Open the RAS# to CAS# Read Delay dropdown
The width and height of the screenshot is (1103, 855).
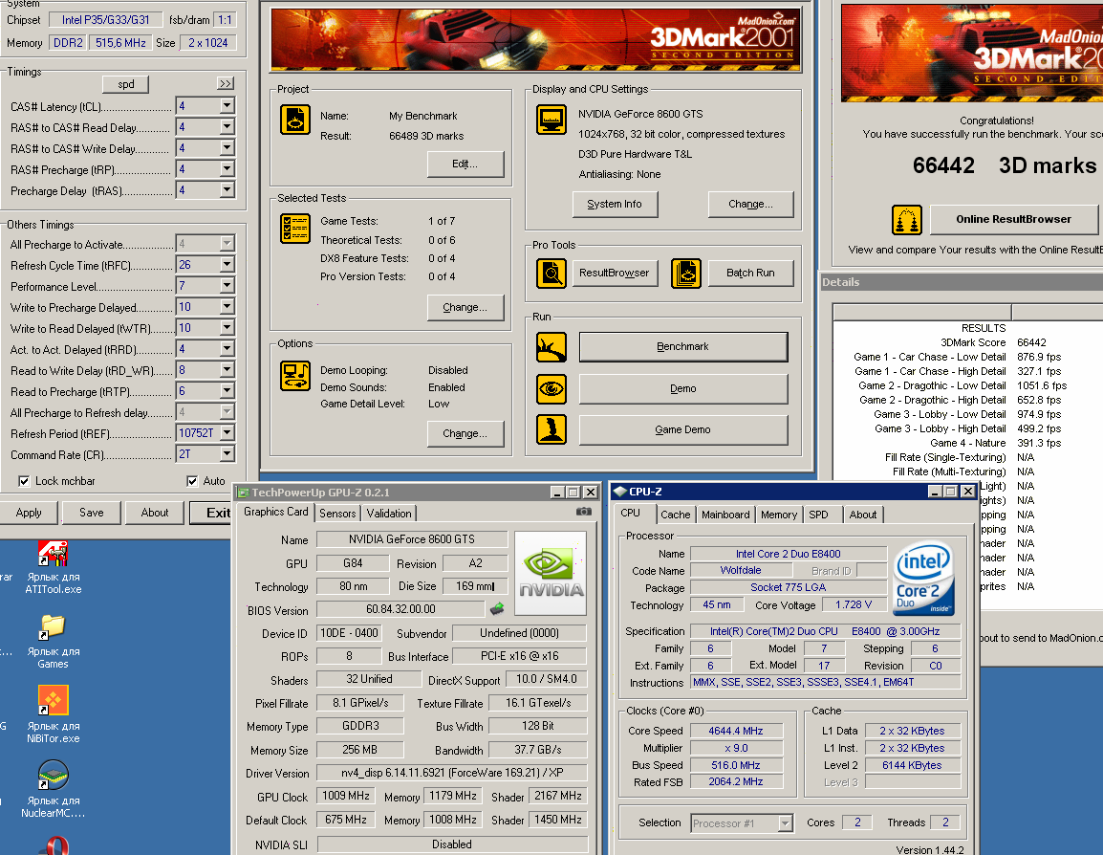[227, 127]
